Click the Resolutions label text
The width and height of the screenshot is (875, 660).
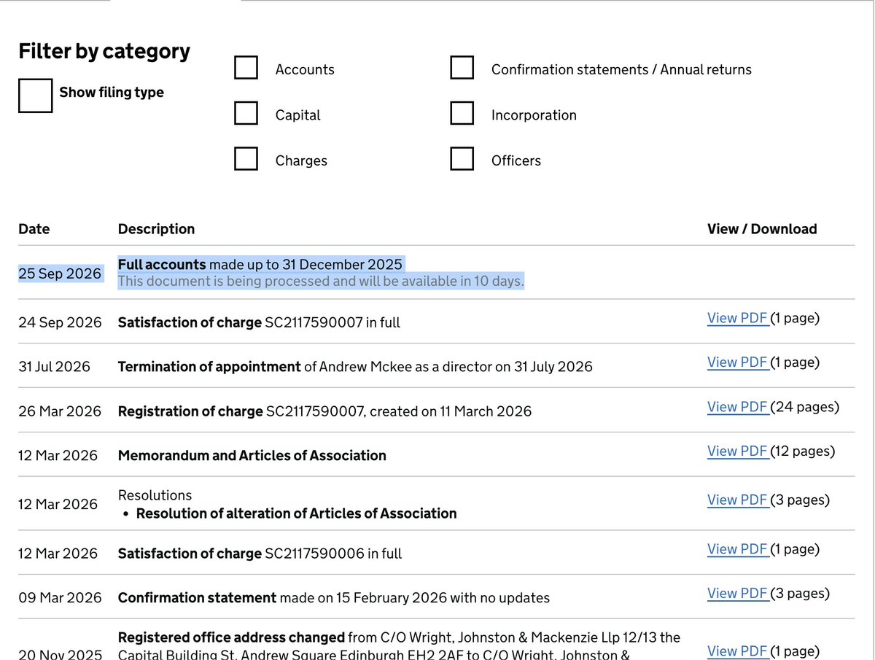155,495
